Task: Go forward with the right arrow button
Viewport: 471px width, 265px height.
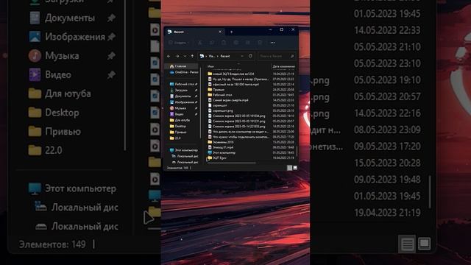Action: (x=177, y=56)
